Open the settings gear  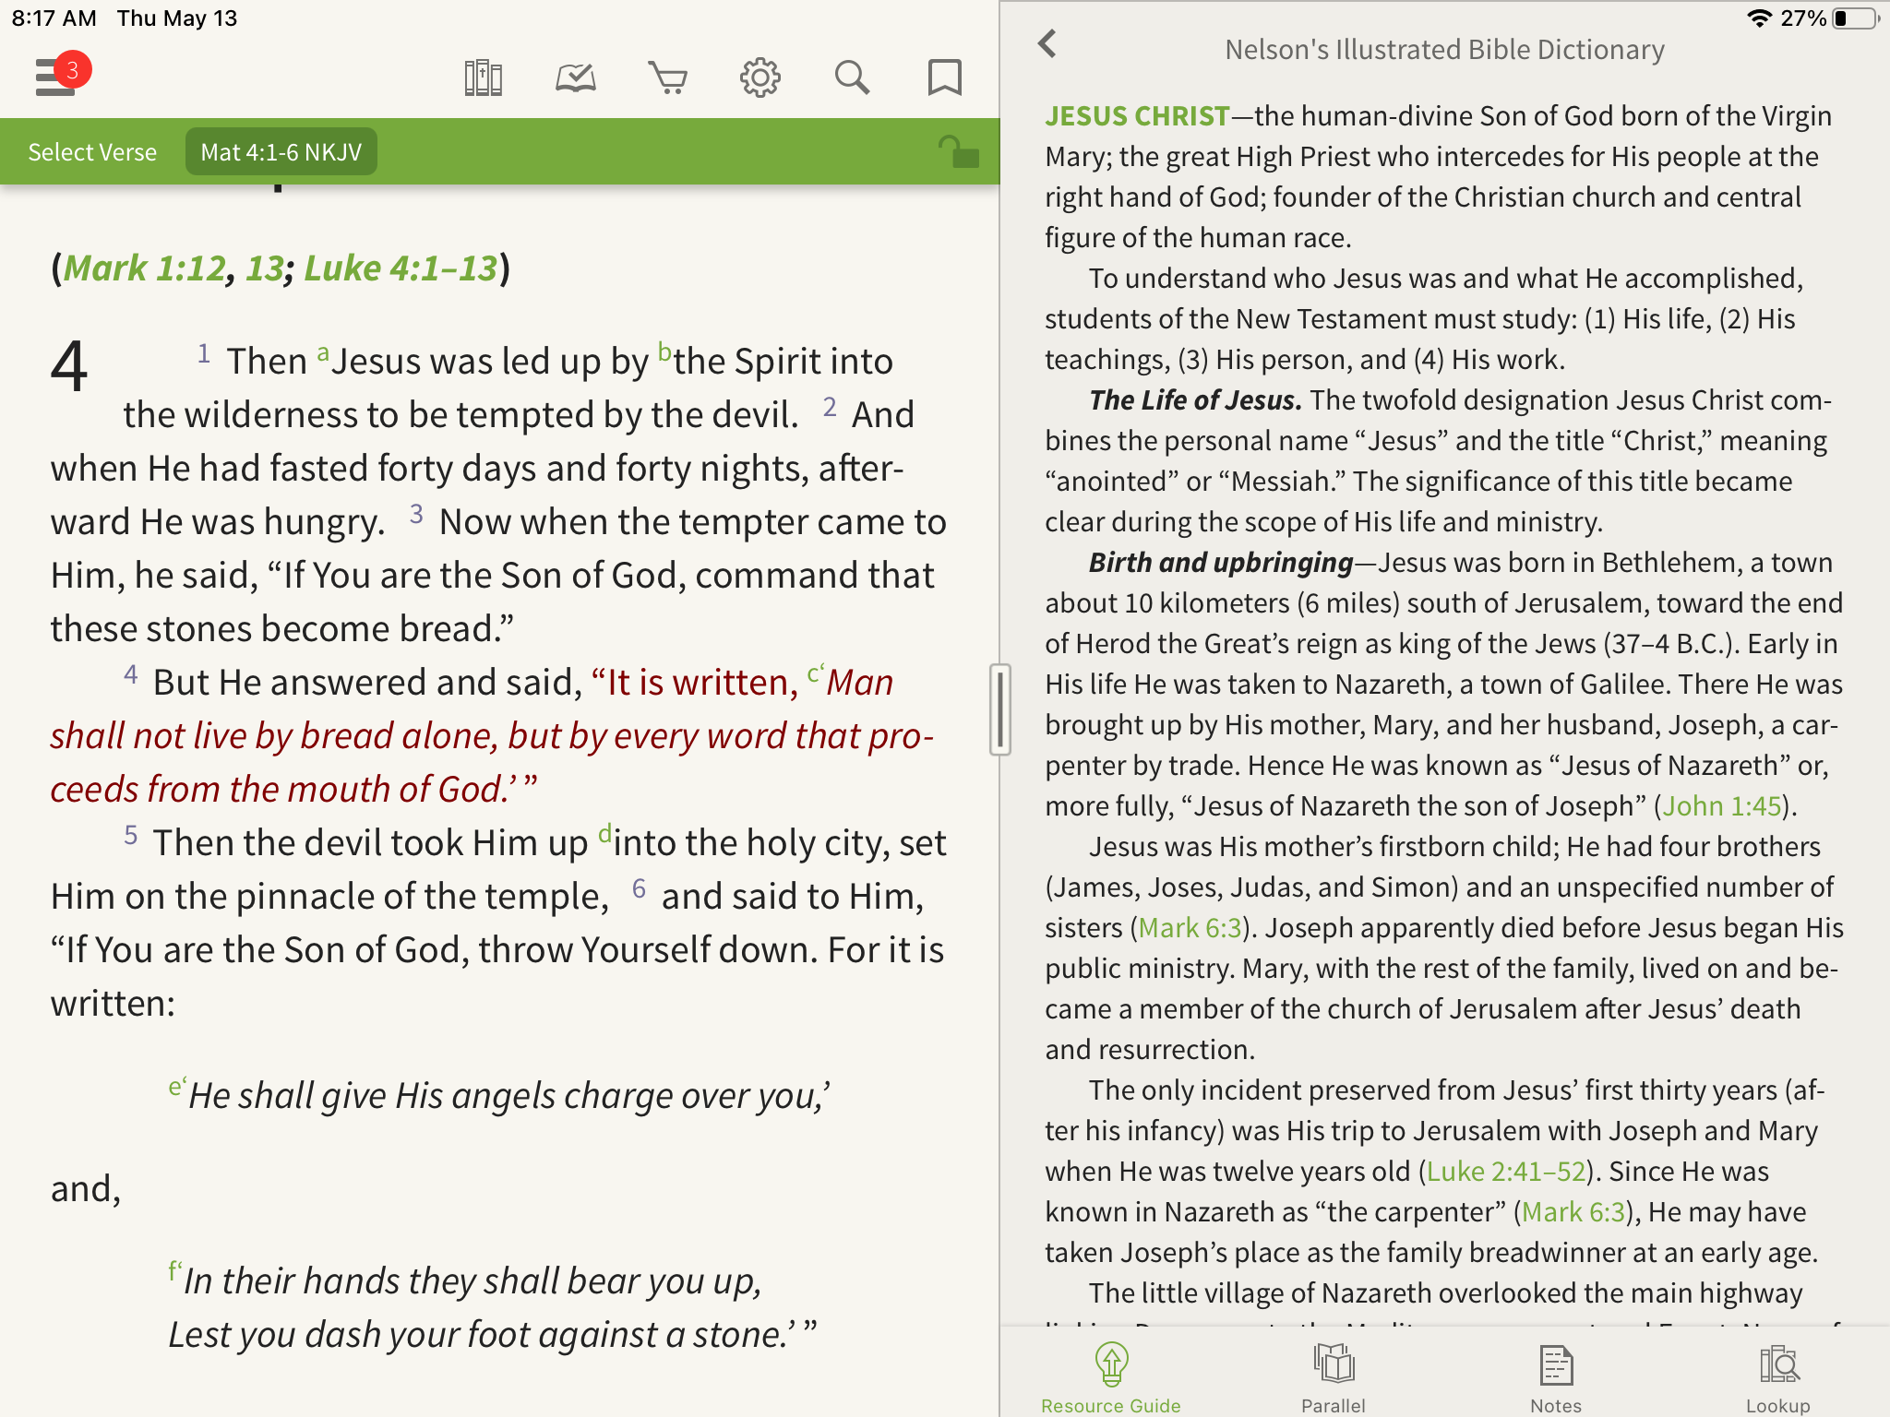[x=760, y=77]
